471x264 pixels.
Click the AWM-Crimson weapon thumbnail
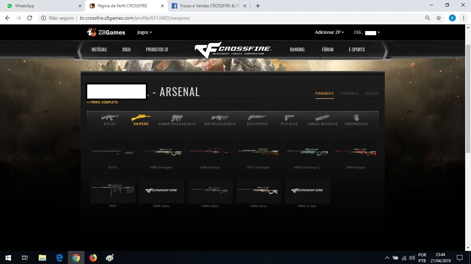pyautogui.click(x=210, y=152)
